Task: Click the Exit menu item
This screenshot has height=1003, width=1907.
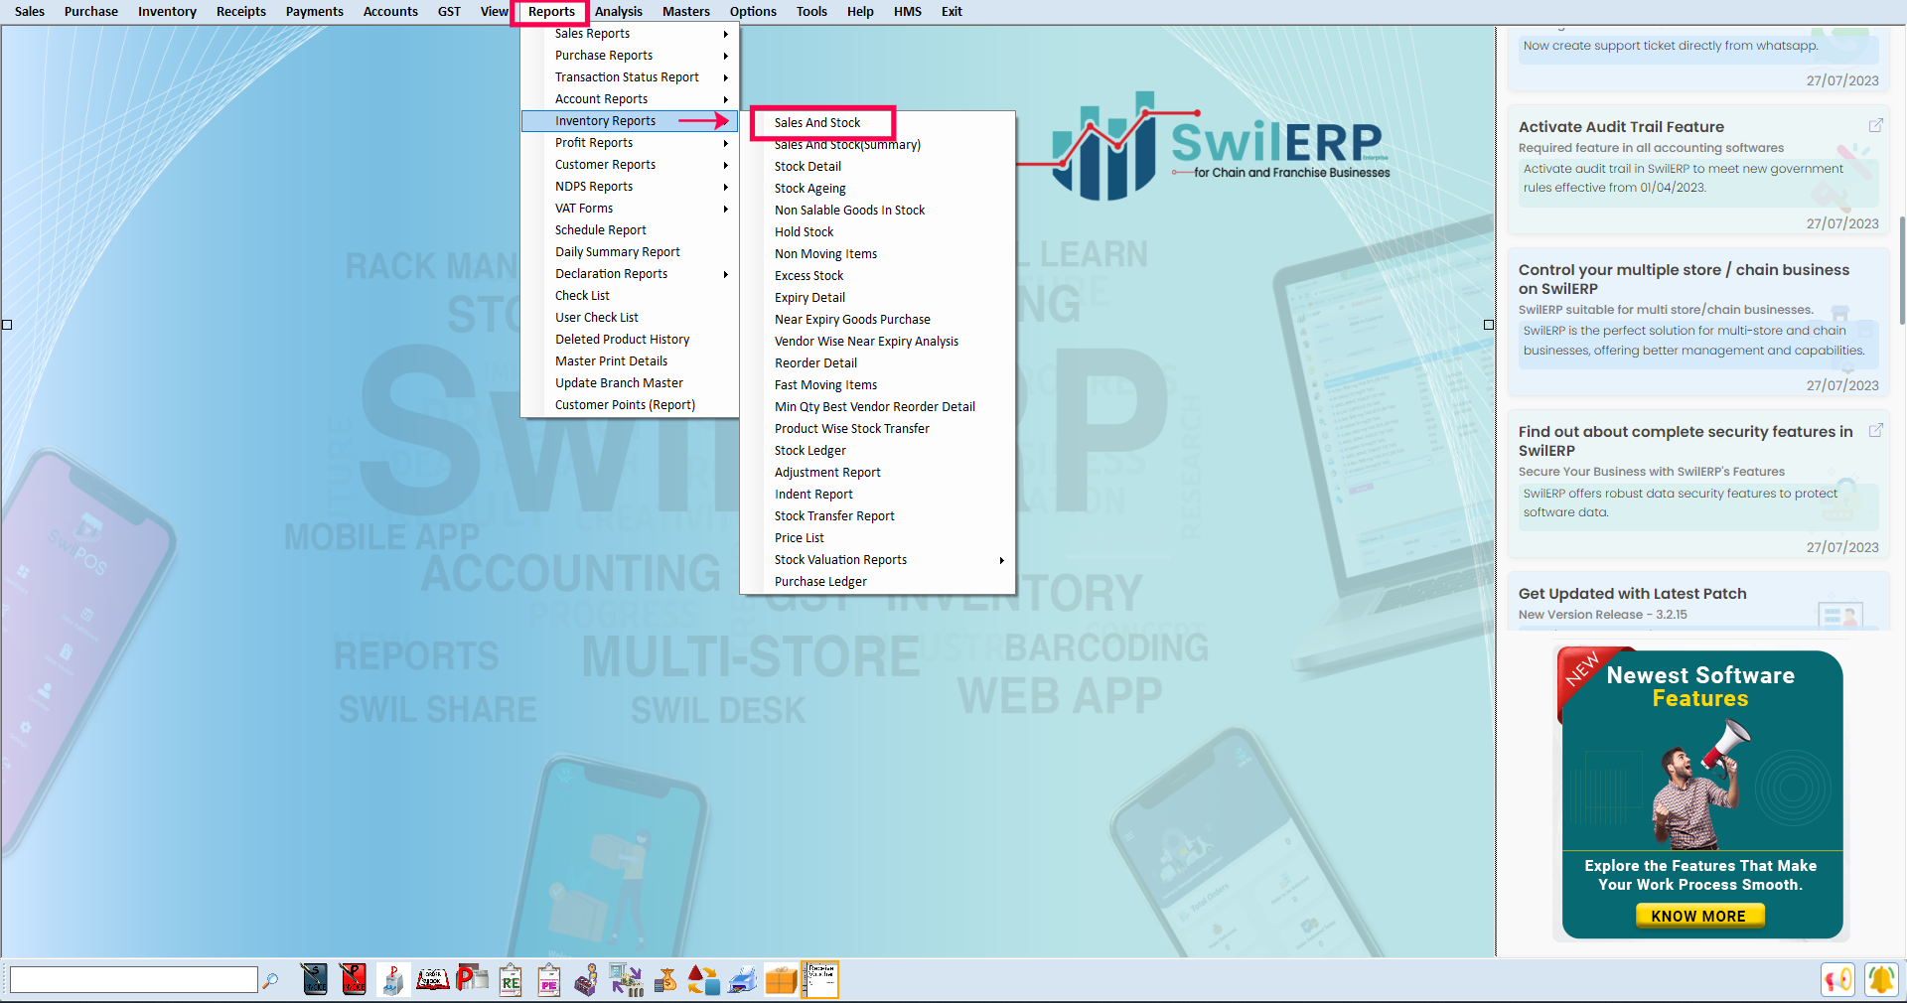Action: click(x=952, y=12)
